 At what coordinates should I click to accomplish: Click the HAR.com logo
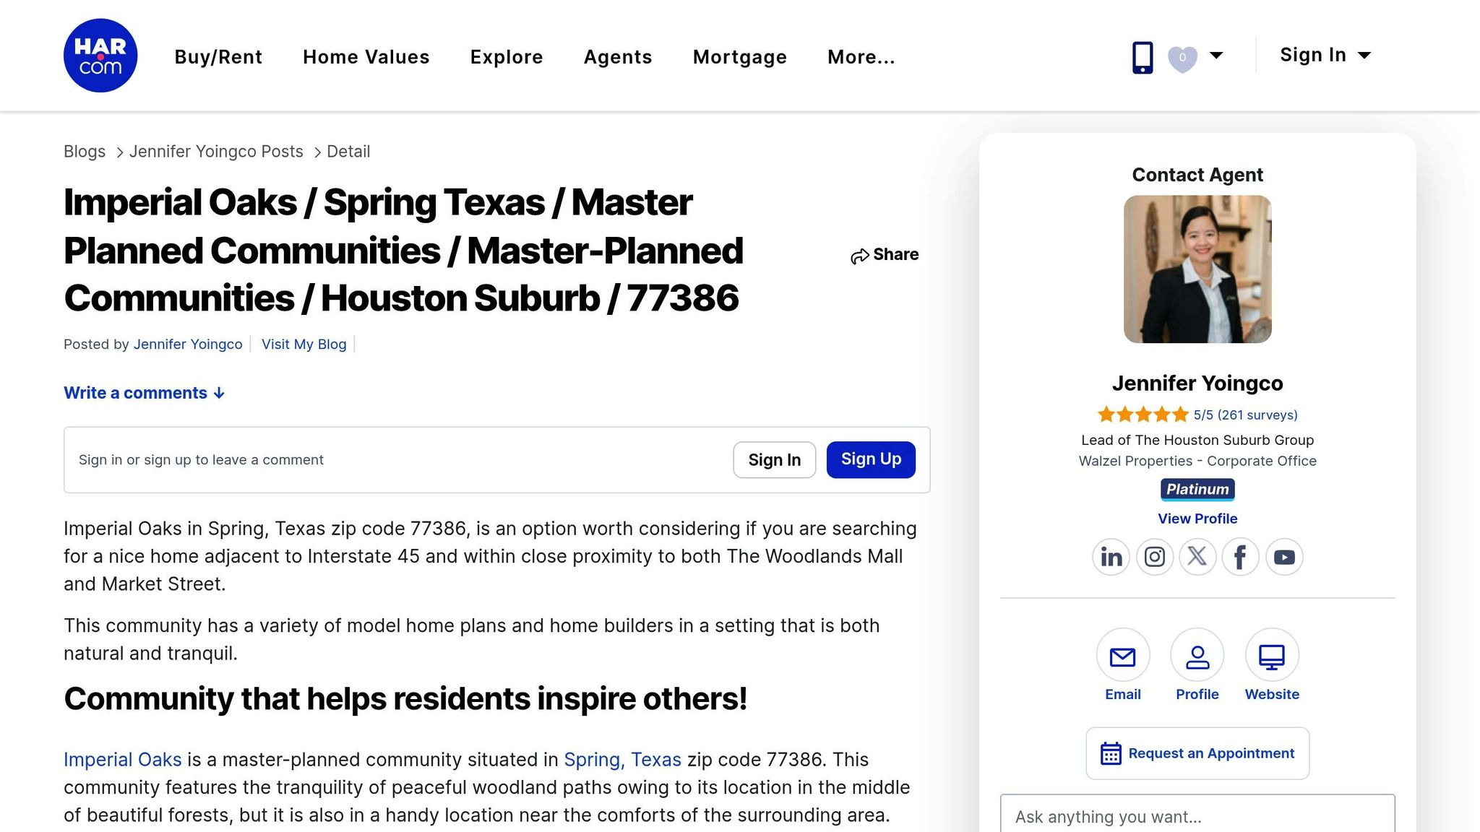(100, 56)
